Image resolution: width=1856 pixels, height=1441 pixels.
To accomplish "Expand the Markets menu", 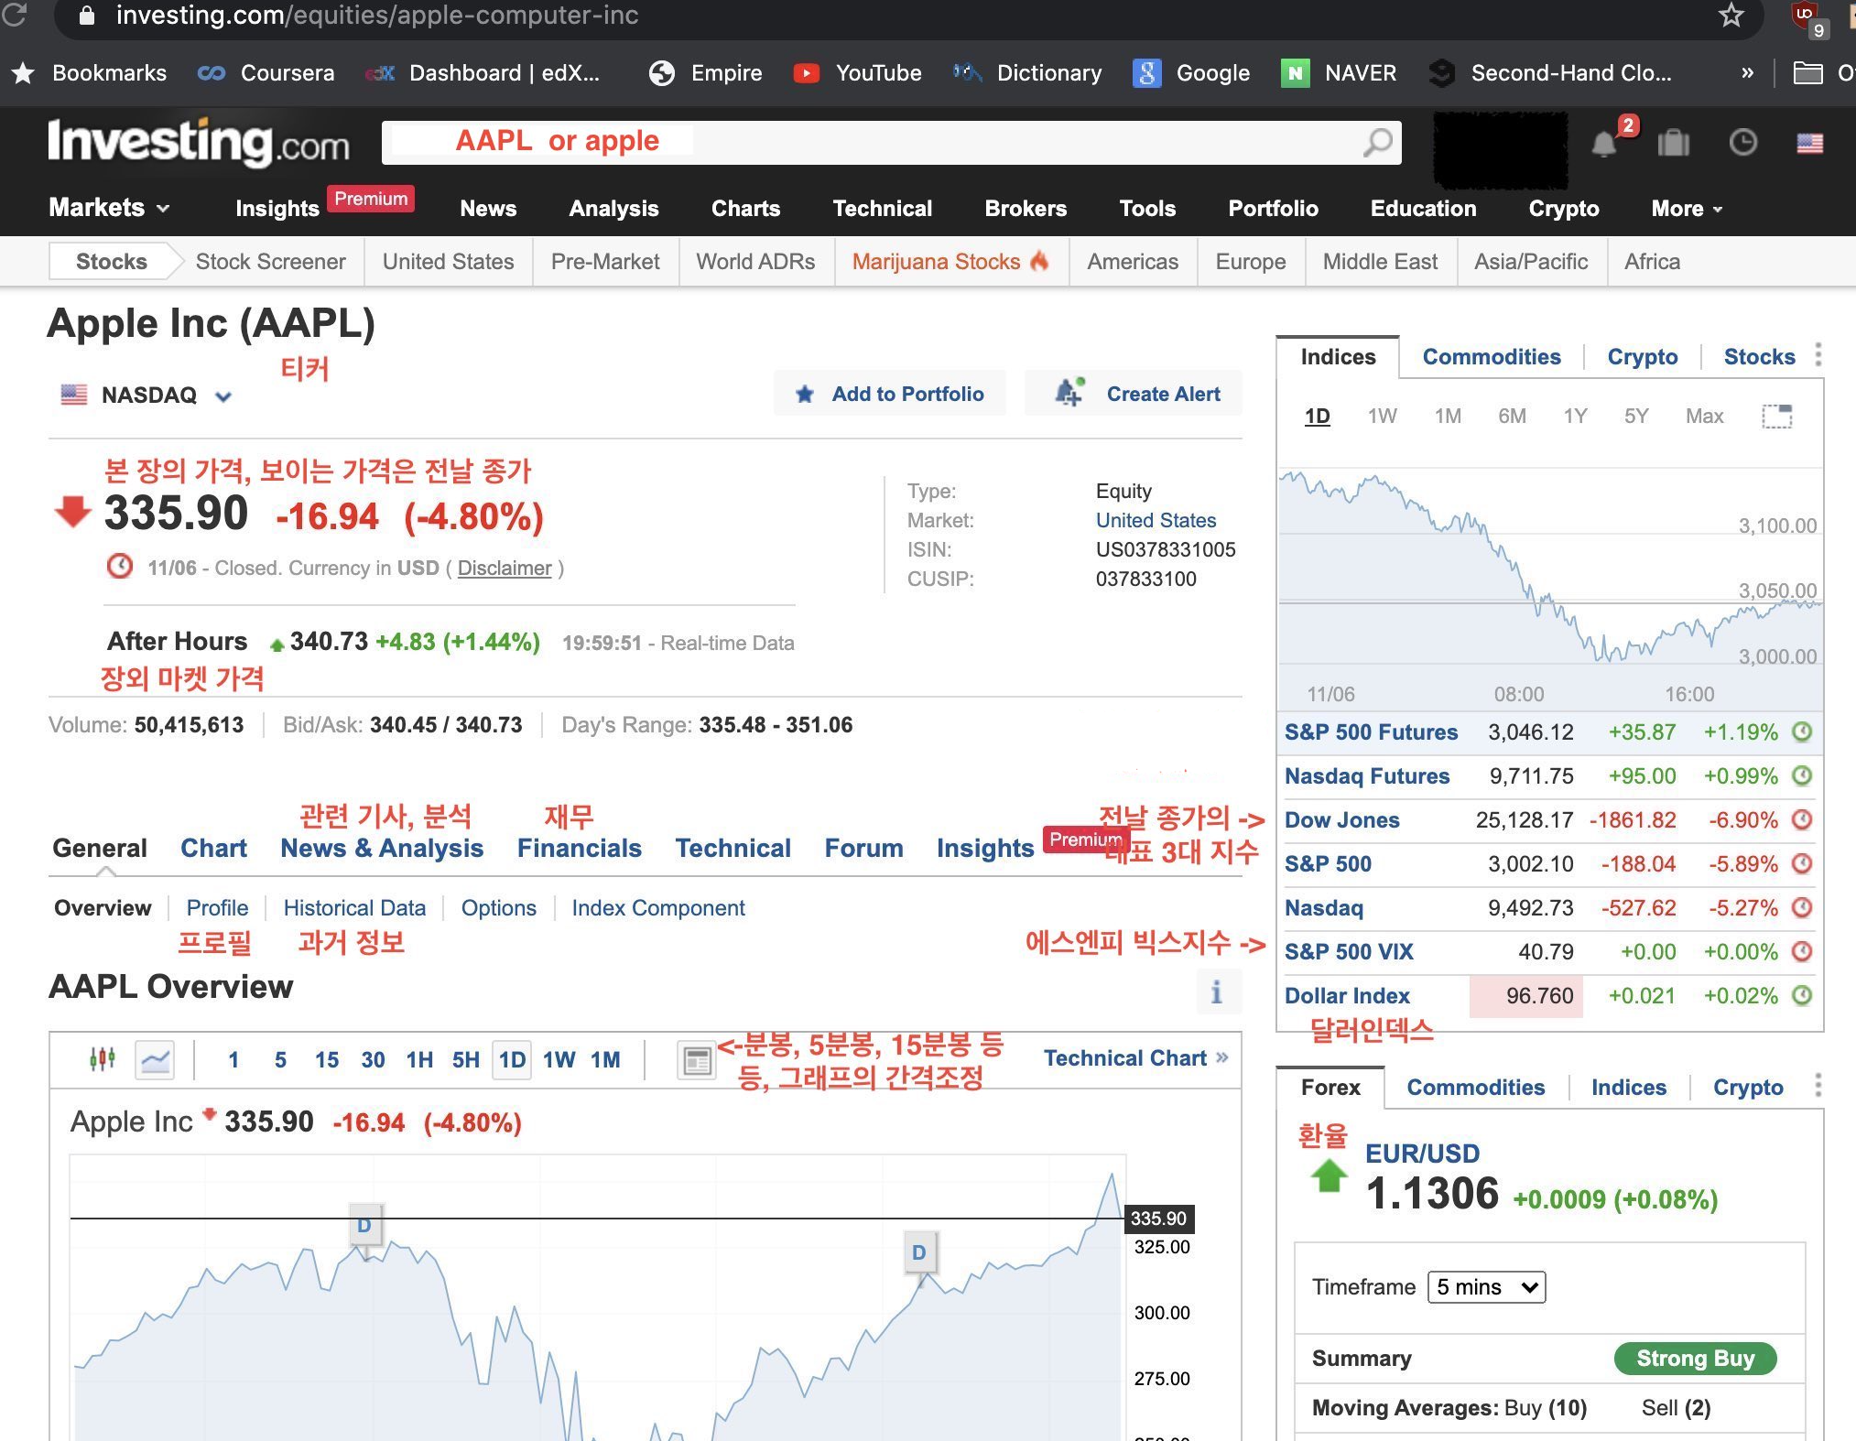I will pos(110,208).
